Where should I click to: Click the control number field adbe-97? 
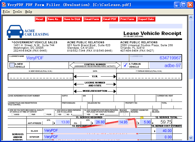click(x=165, y=65)
